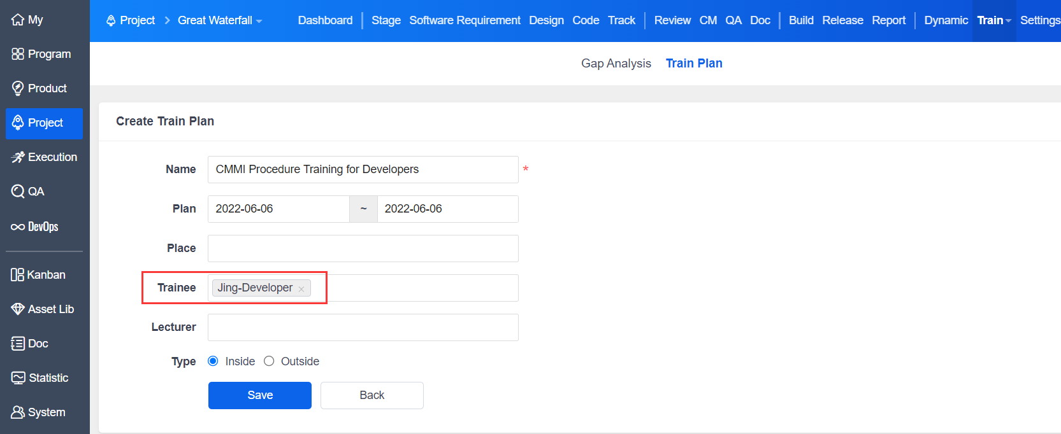Select the Outside type radio button

(x=269, y=361)
